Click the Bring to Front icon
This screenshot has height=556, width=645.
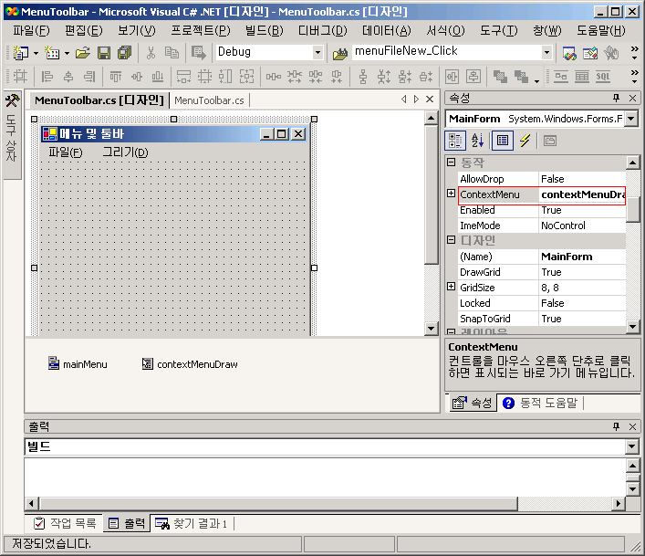coord(500,77)
